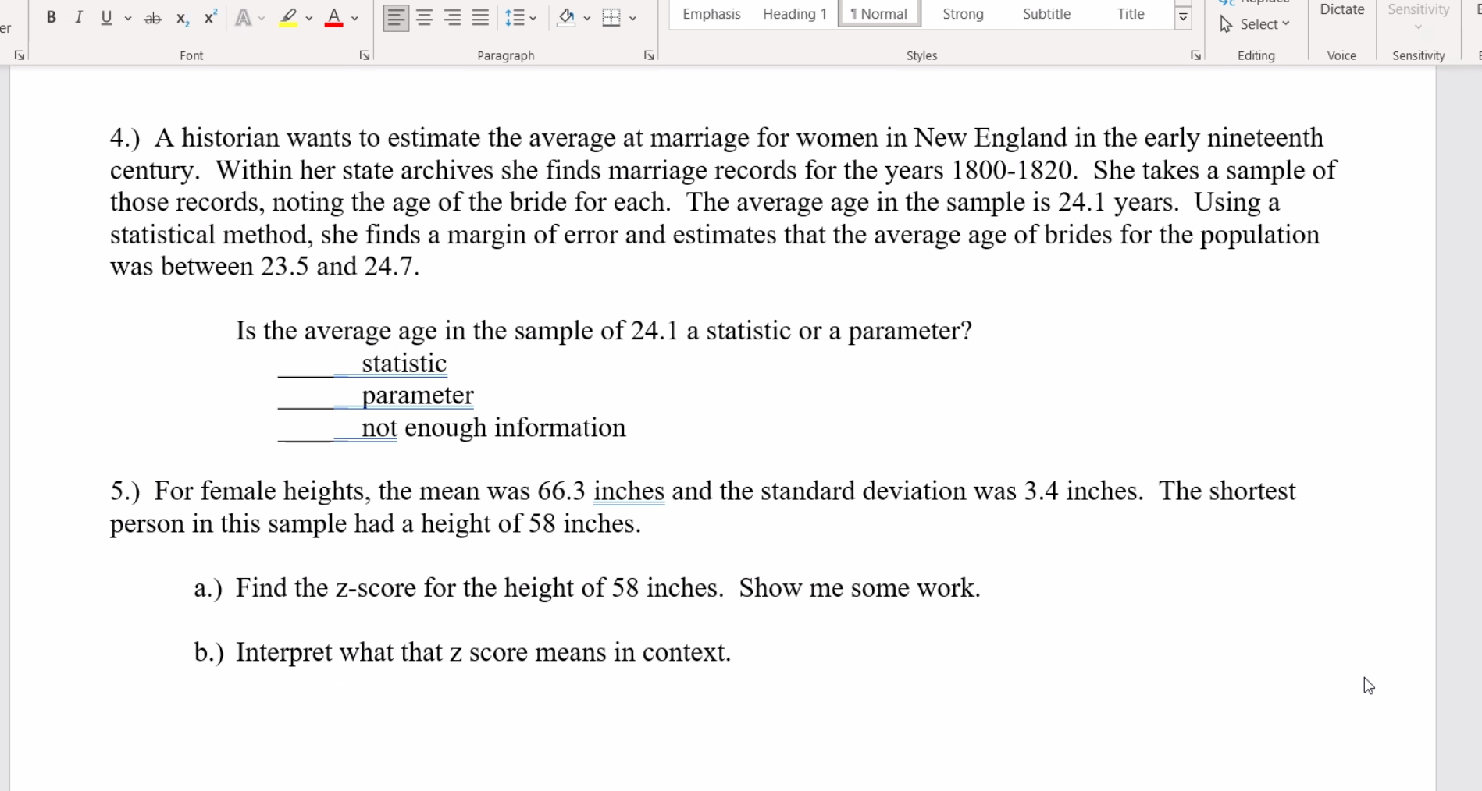Toggle Superscript formatting
The height and width of the screenshot is (791, 1482).
point(210,17)
